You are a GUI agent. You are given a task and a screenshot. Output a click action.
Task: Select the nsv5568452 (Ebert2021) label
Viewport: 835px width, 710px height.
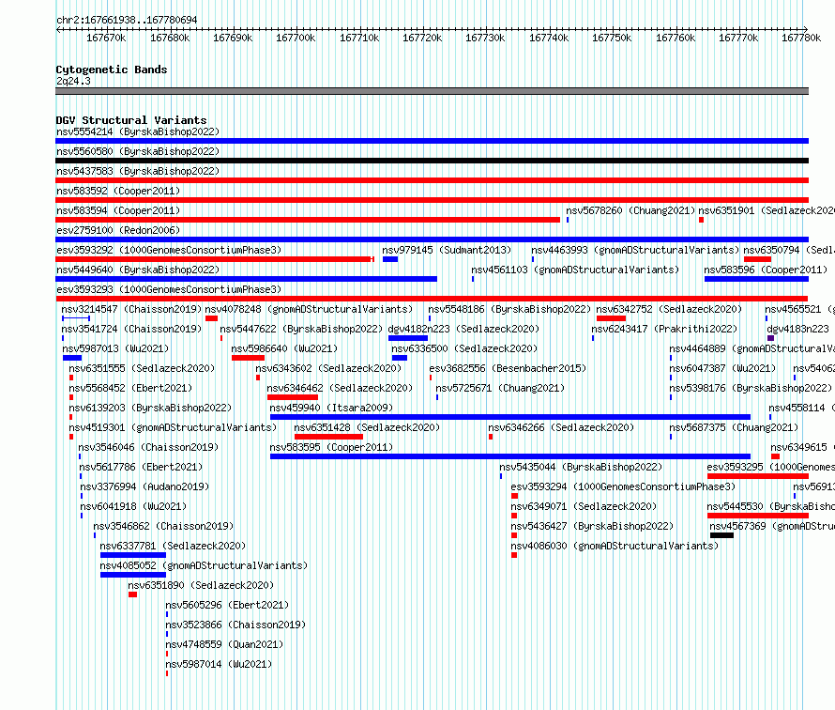[x=129, y=388]
